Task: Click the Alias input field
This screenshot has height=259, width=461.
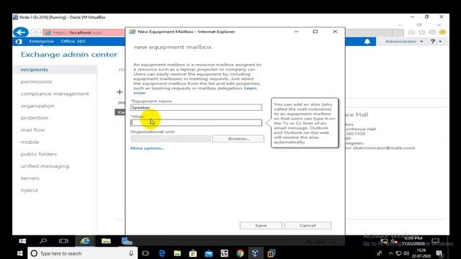Action: 196,122
